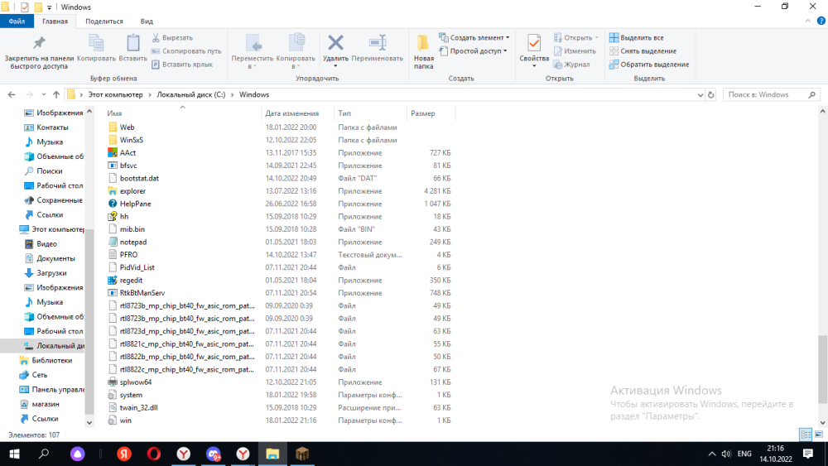Viewport: 828px width, 466px height.
Task: Select the explorer application file
Action: (x=132, y=191)
